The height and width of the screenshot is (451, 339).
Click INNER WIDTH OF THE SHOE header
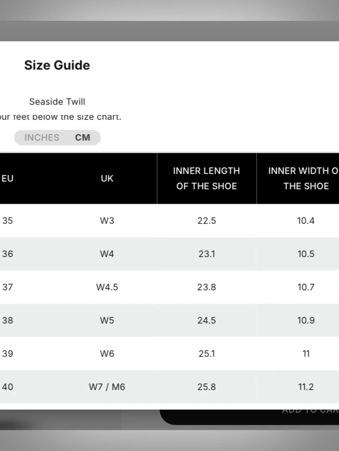tap(303, 178)
